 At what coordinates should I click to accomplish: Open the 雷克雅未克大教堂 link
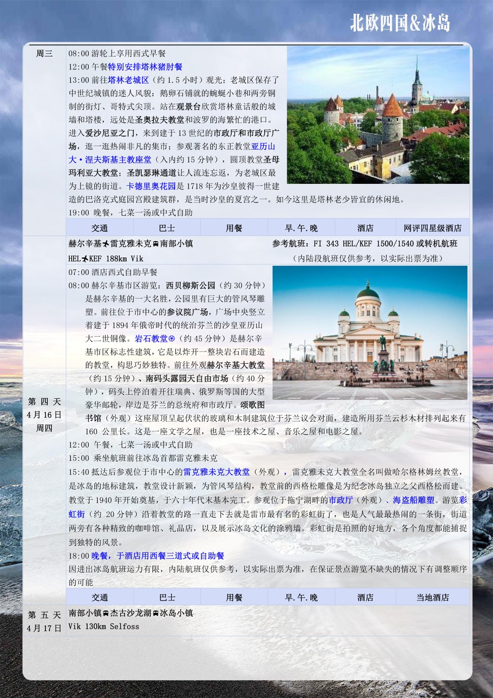point(216,472)
